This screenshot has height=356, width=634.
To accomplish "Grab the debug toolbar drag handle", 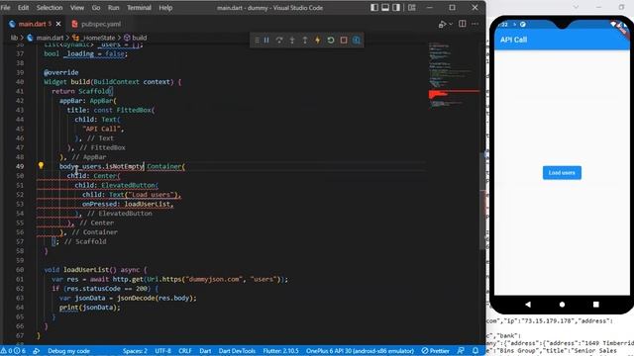I will point(257,40).
